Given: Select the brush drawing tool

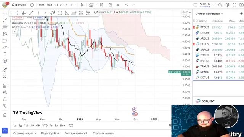Looking at the screenshot, I should [5, 47].
